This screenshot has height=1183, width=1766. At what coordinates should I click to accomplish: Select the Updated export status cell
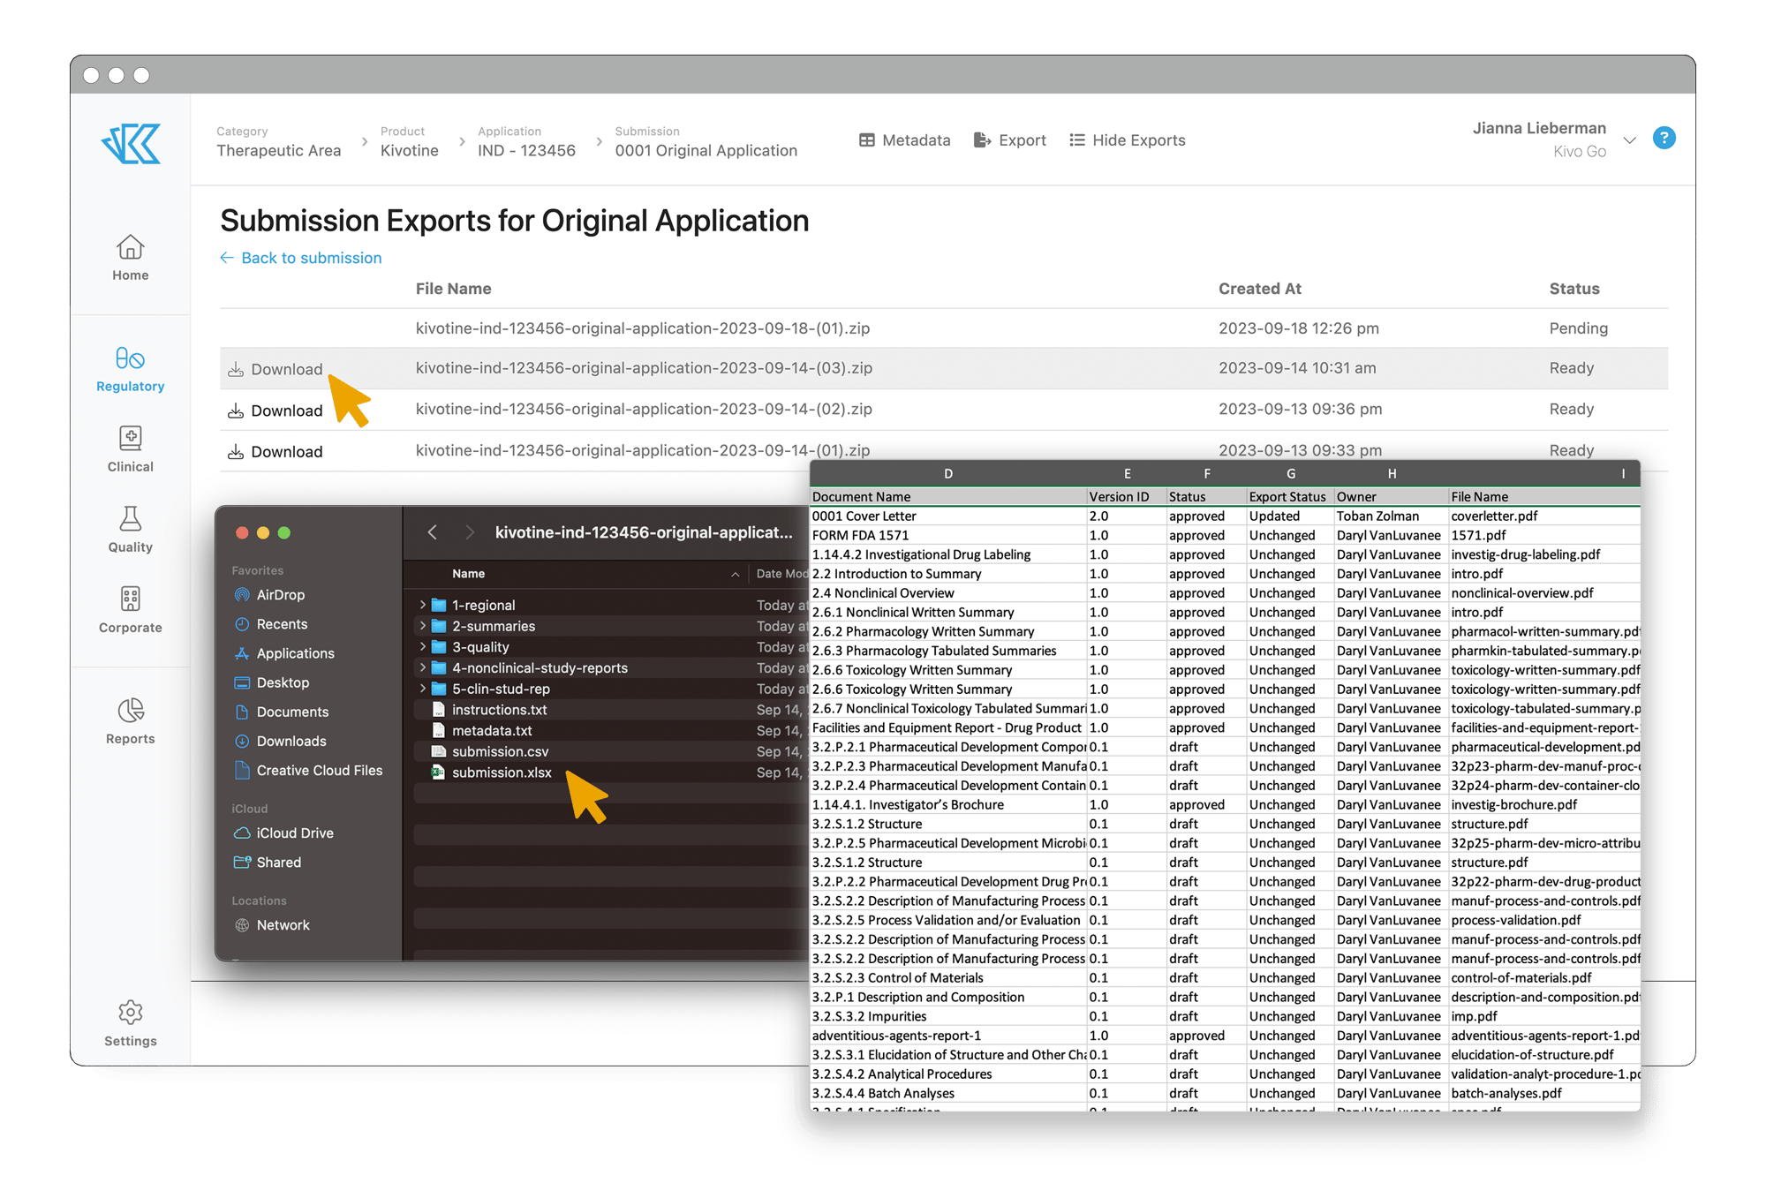tap(1290, 516)
